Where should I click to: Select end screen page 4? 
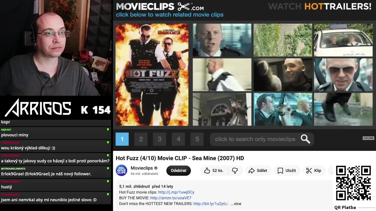[178, 139]
